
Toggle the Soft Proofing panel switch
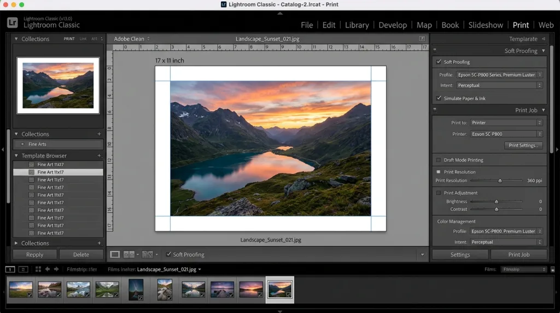point(435,50)
